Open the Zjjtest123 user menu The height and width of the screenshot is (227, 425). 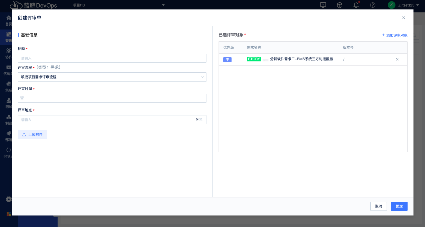pyautogui.click(x=409, y=5)
